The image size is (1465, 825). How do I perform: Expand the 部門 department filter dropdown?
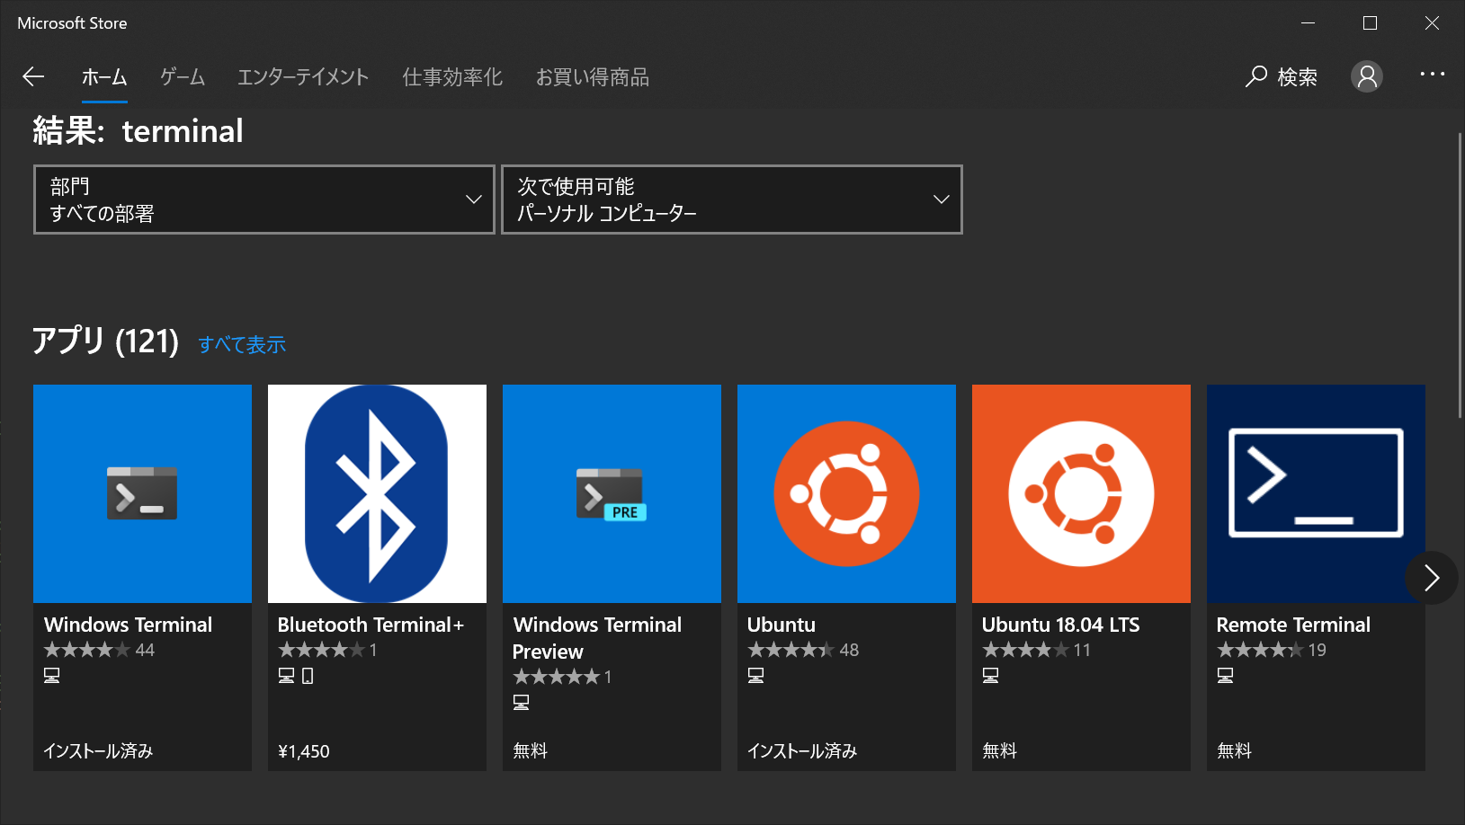click(x=264, y=200)
